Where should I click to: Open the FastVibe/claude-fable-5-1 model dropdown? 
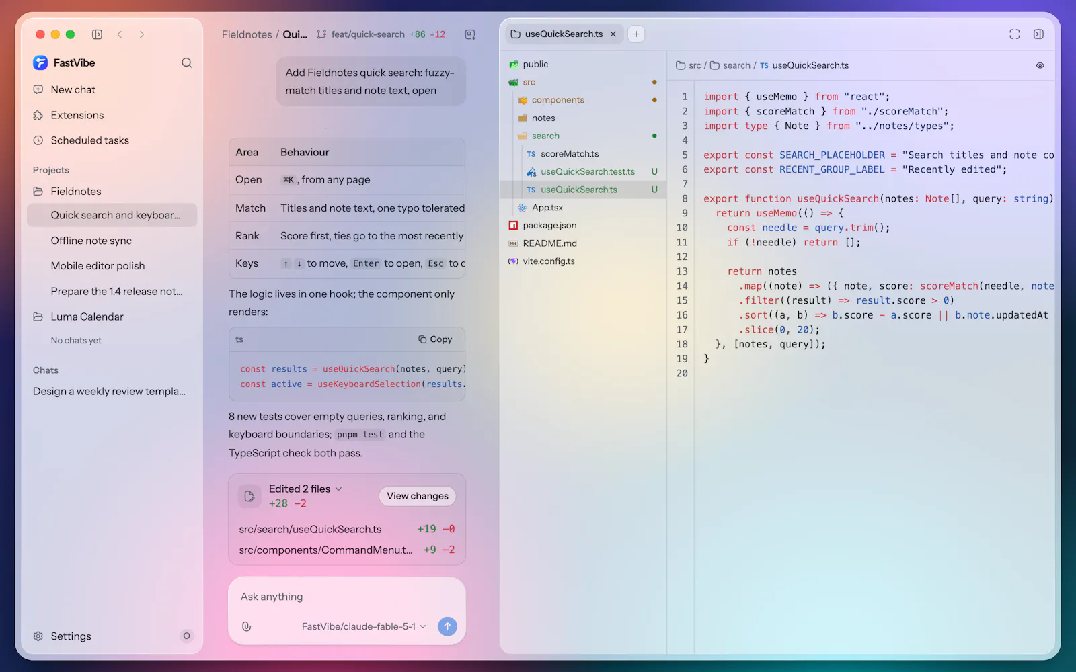(x=364, y=626)
